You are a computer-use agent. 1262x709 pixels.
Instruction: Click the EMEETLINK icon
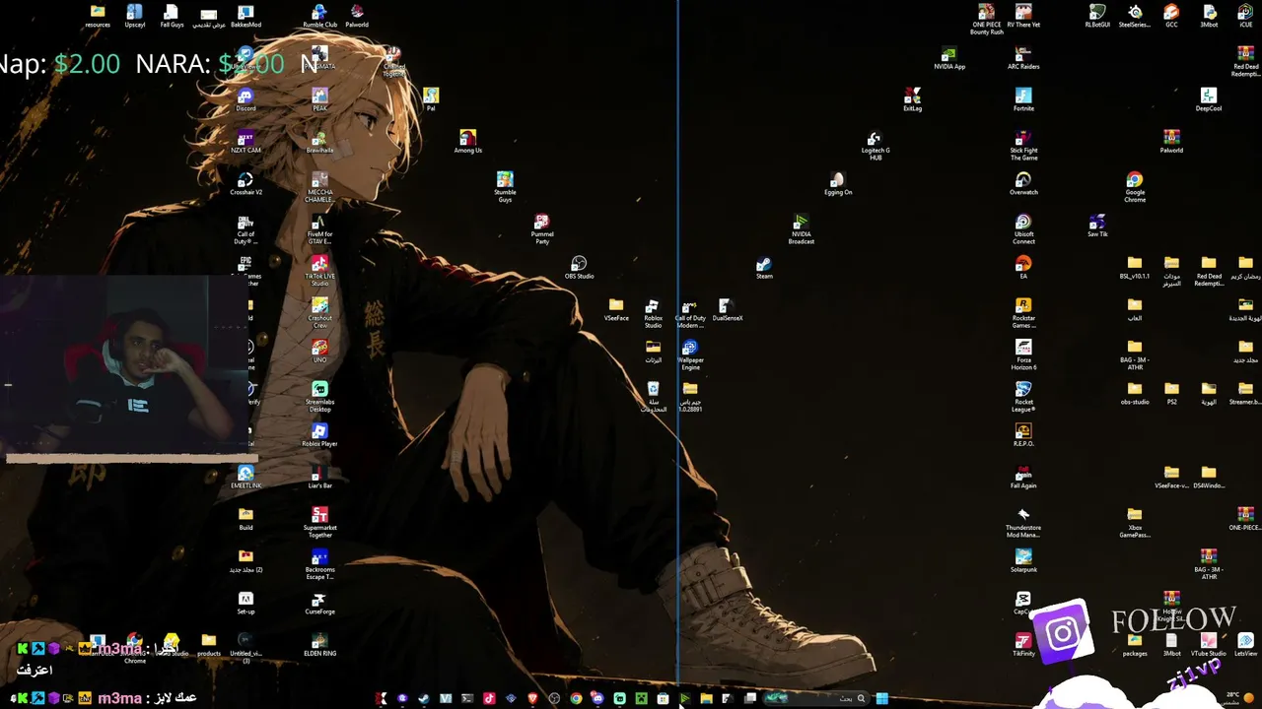pos(245,477)
